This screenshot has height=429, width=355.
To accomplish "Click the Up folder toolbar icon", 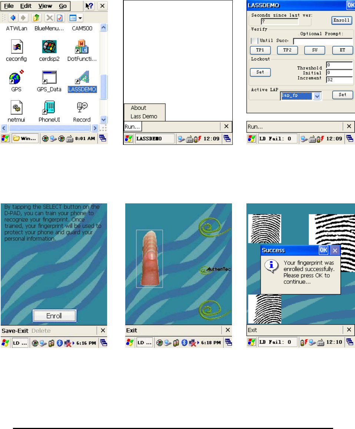I will [x=36, y=18].
